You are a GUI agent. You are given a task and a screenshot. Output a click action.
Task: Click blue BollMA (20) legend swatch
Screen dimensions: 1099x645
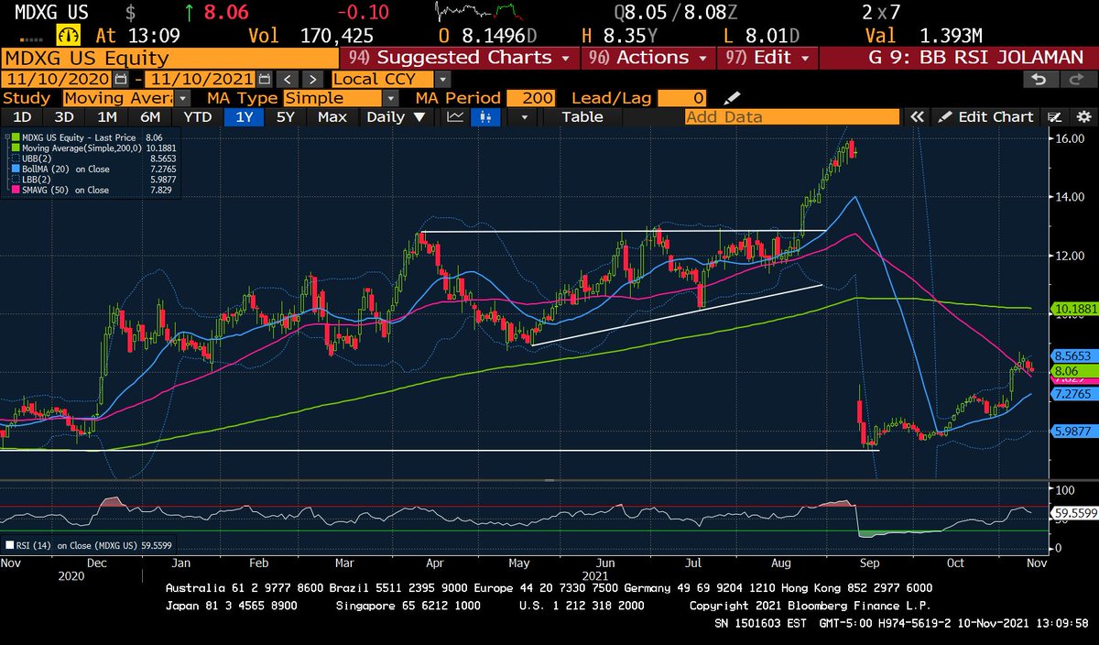pos(15,169)
